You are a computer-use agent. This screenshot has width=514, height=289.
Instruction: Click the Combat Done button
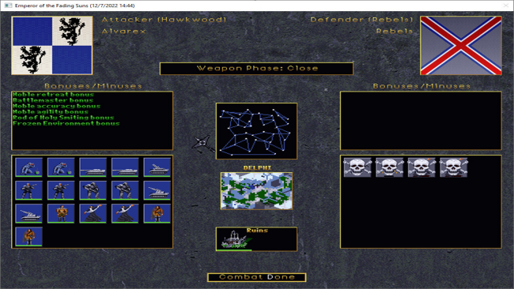257,277
